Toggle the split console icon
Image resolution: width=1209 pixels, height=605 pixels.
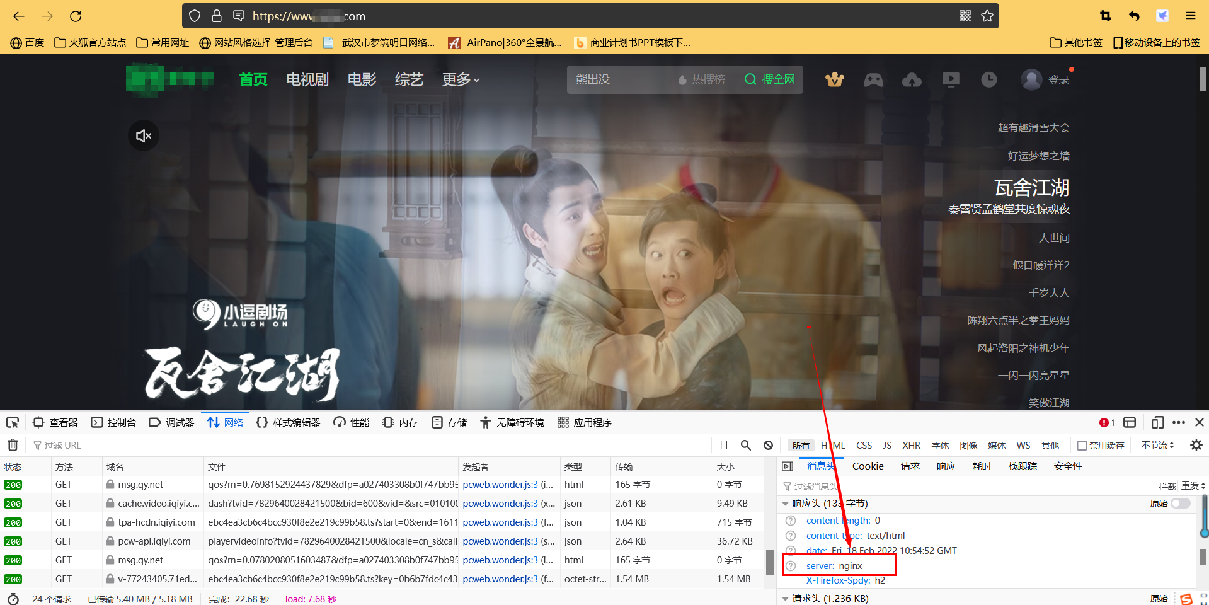point(1130,422)
